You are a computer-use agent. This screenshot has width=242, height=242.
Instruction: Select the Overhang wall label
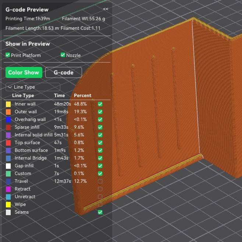coord(30,119)
